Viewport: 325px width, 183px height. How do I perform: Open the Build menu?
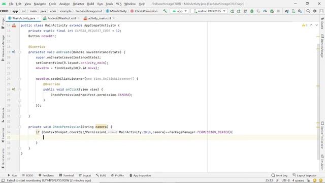90,4
